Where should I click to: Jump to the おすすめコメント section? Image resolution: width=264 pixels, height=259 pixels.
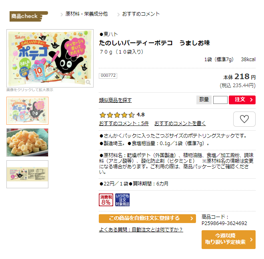click(141, 14)
